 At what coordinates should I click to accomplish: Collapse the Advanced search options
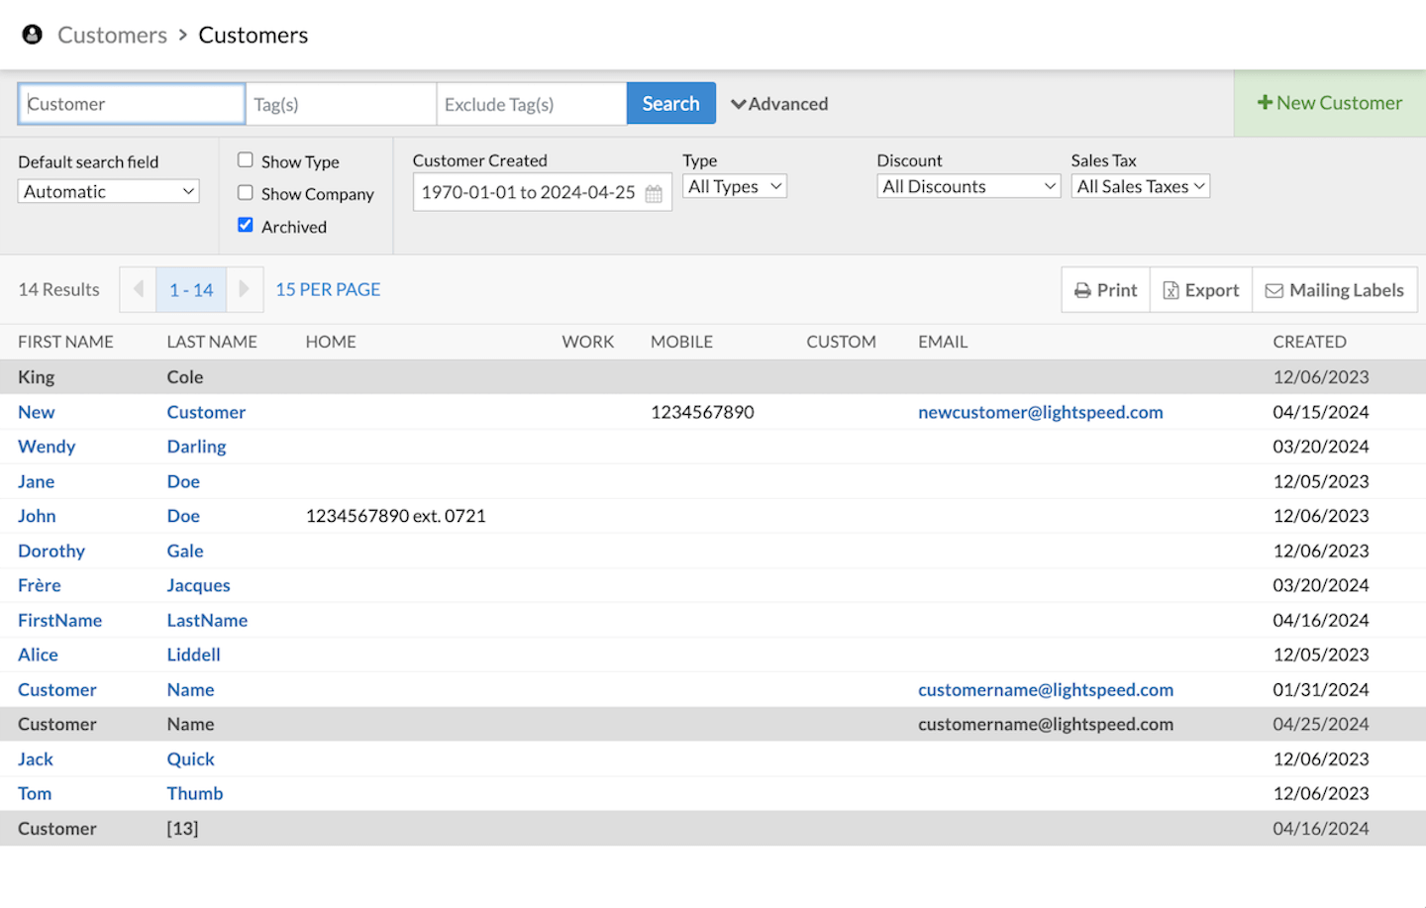coord(779,104)
